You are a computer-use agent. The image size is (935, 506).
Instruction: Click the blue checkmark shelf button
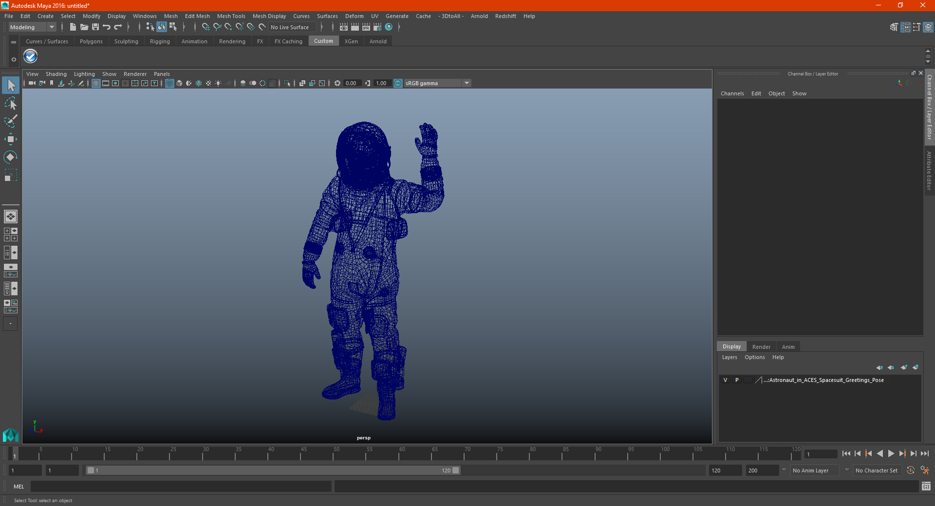pyautogui.click(x=30, y=56)
